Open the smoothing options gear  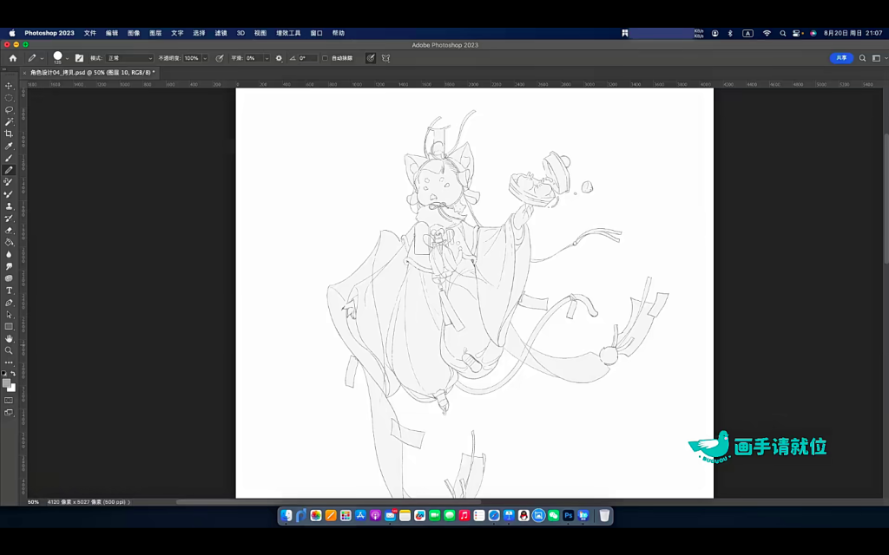(x=279, y=58)
